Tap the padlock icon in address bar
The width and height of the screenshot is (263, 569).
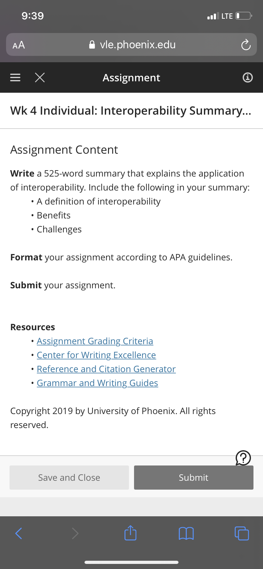92,45
